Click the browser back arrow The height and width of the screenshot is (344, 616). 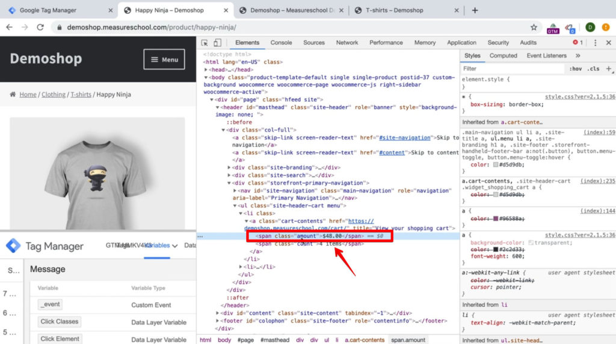(x=10, y=27)
